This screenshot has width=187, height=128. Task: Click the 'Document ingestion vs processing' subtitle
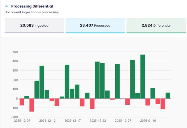click(32, 12)
